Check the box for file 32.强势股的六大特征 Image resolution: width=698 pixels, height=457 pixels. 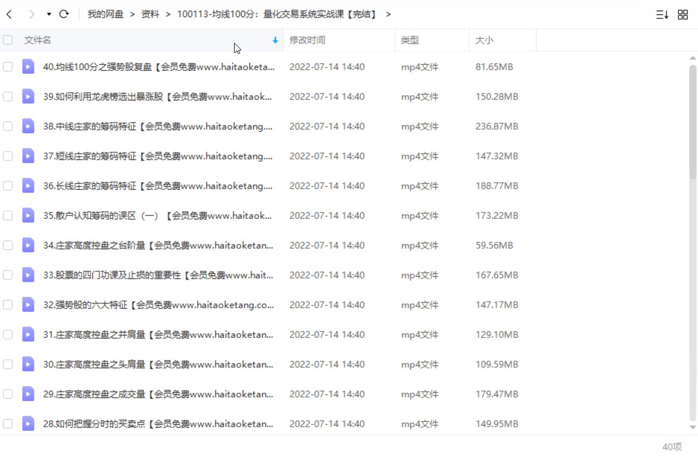(8, 305)
